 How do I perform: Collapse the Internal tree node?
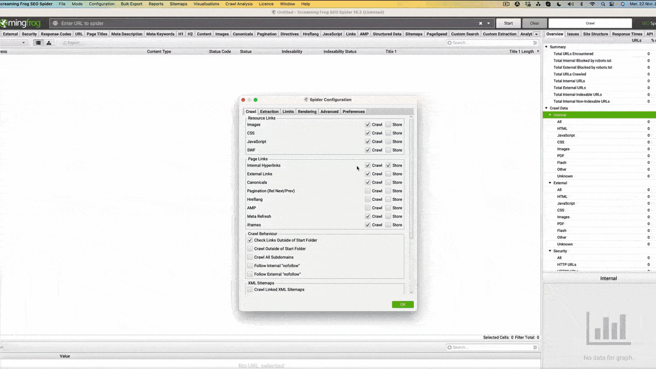pyautogui.click(x=550, y=115)
